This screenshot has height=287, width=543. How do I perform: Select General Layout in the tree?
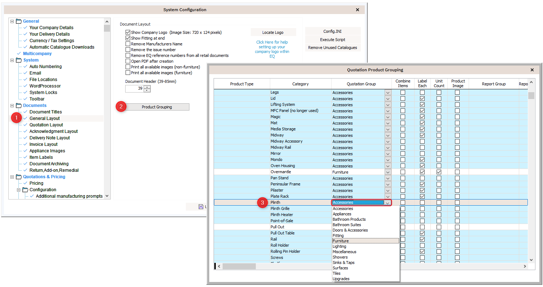coord(45,118)
